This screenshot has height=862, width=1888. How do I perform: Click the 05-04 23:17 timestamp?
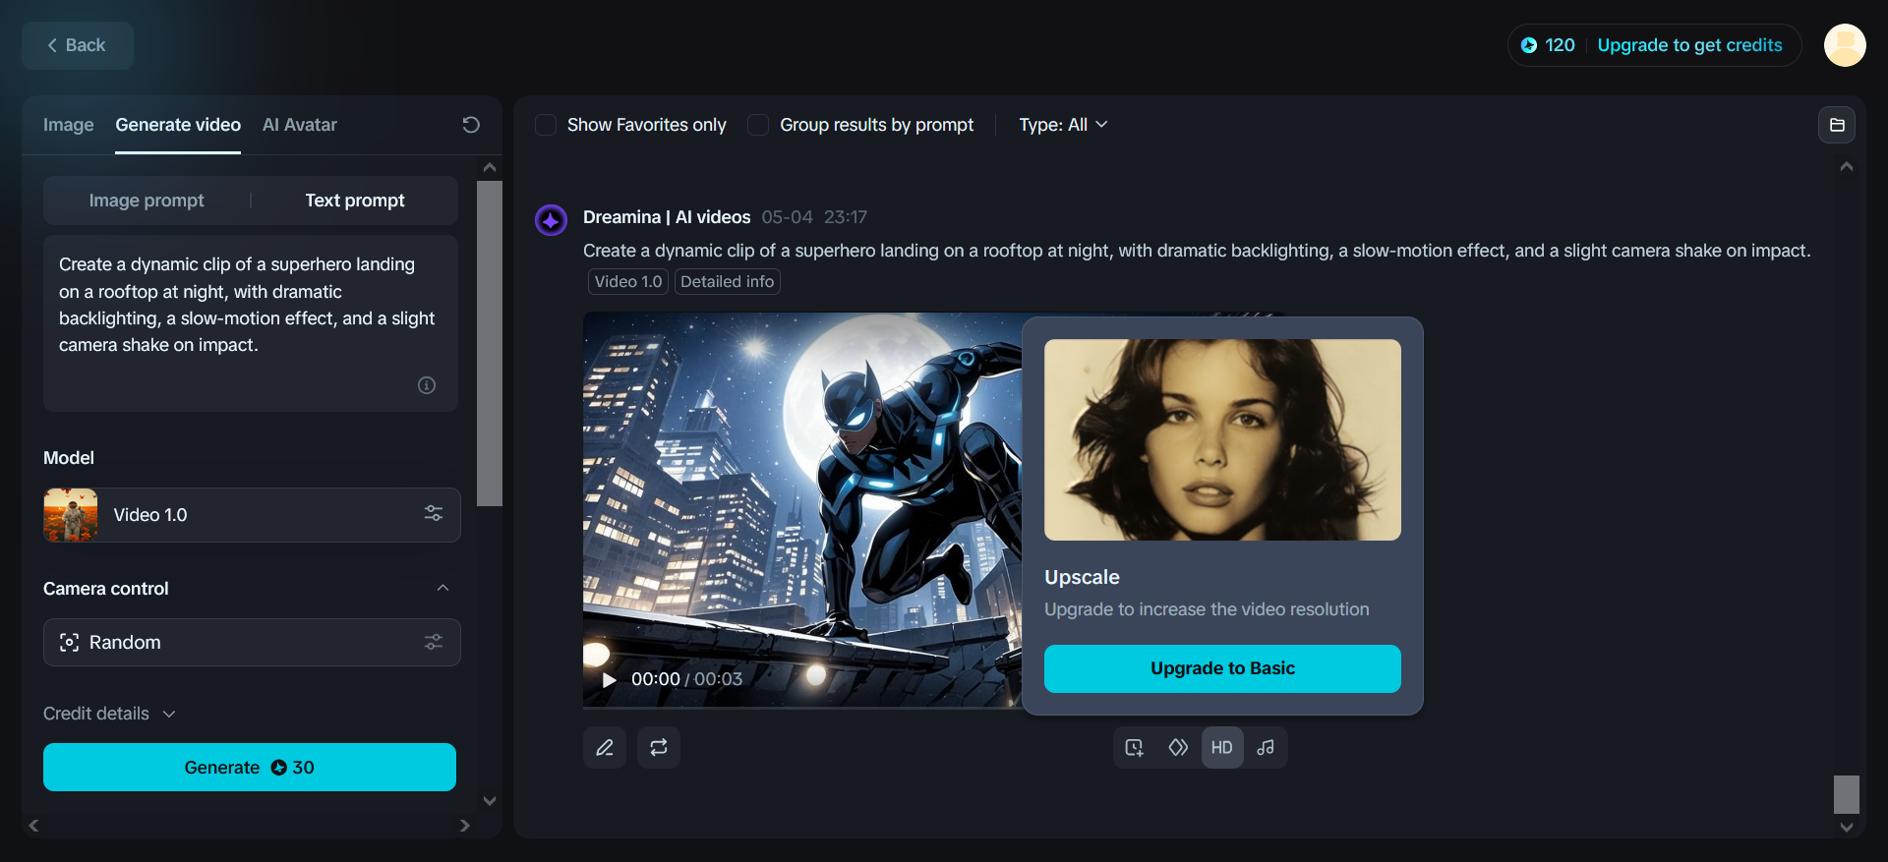[x=814, y=217]
